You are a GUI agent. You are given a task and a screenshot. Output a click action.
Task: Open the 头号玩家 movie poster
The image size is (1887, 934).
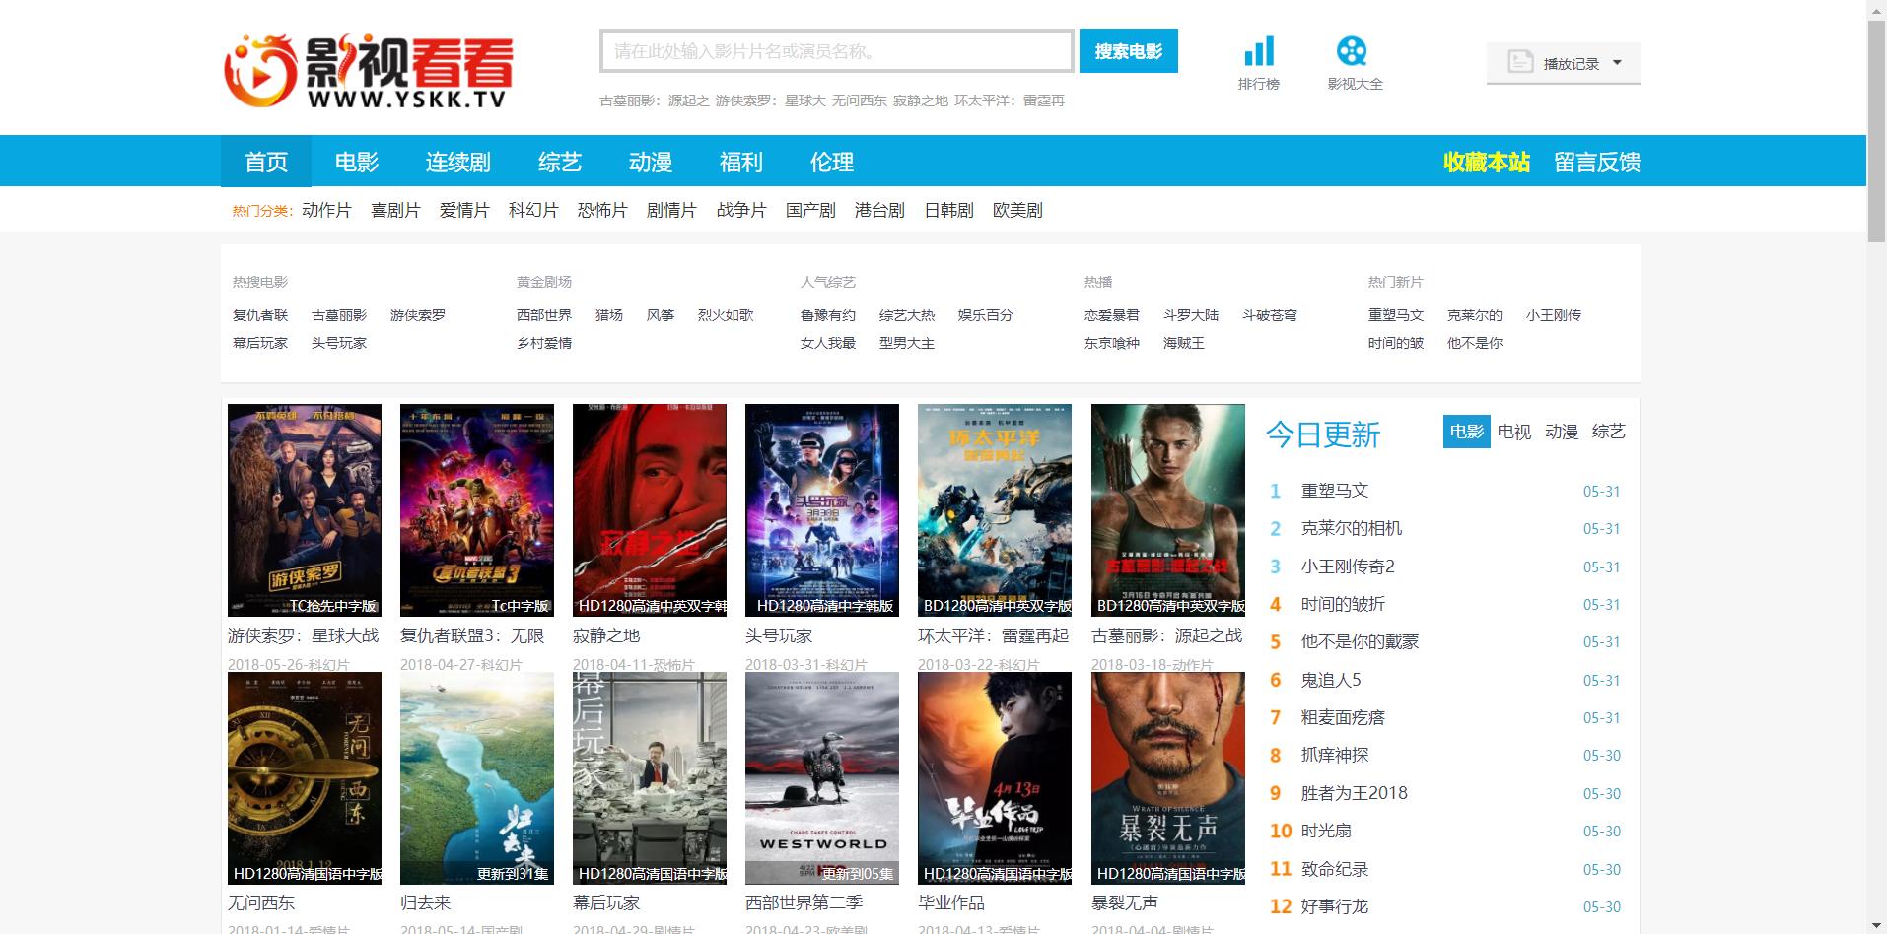(821, 509)
